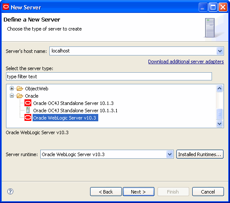Select Oracle WebLogic Server v10.3 tree item
The height and width of the screenshot is (203, 230).
coord(65,118)
